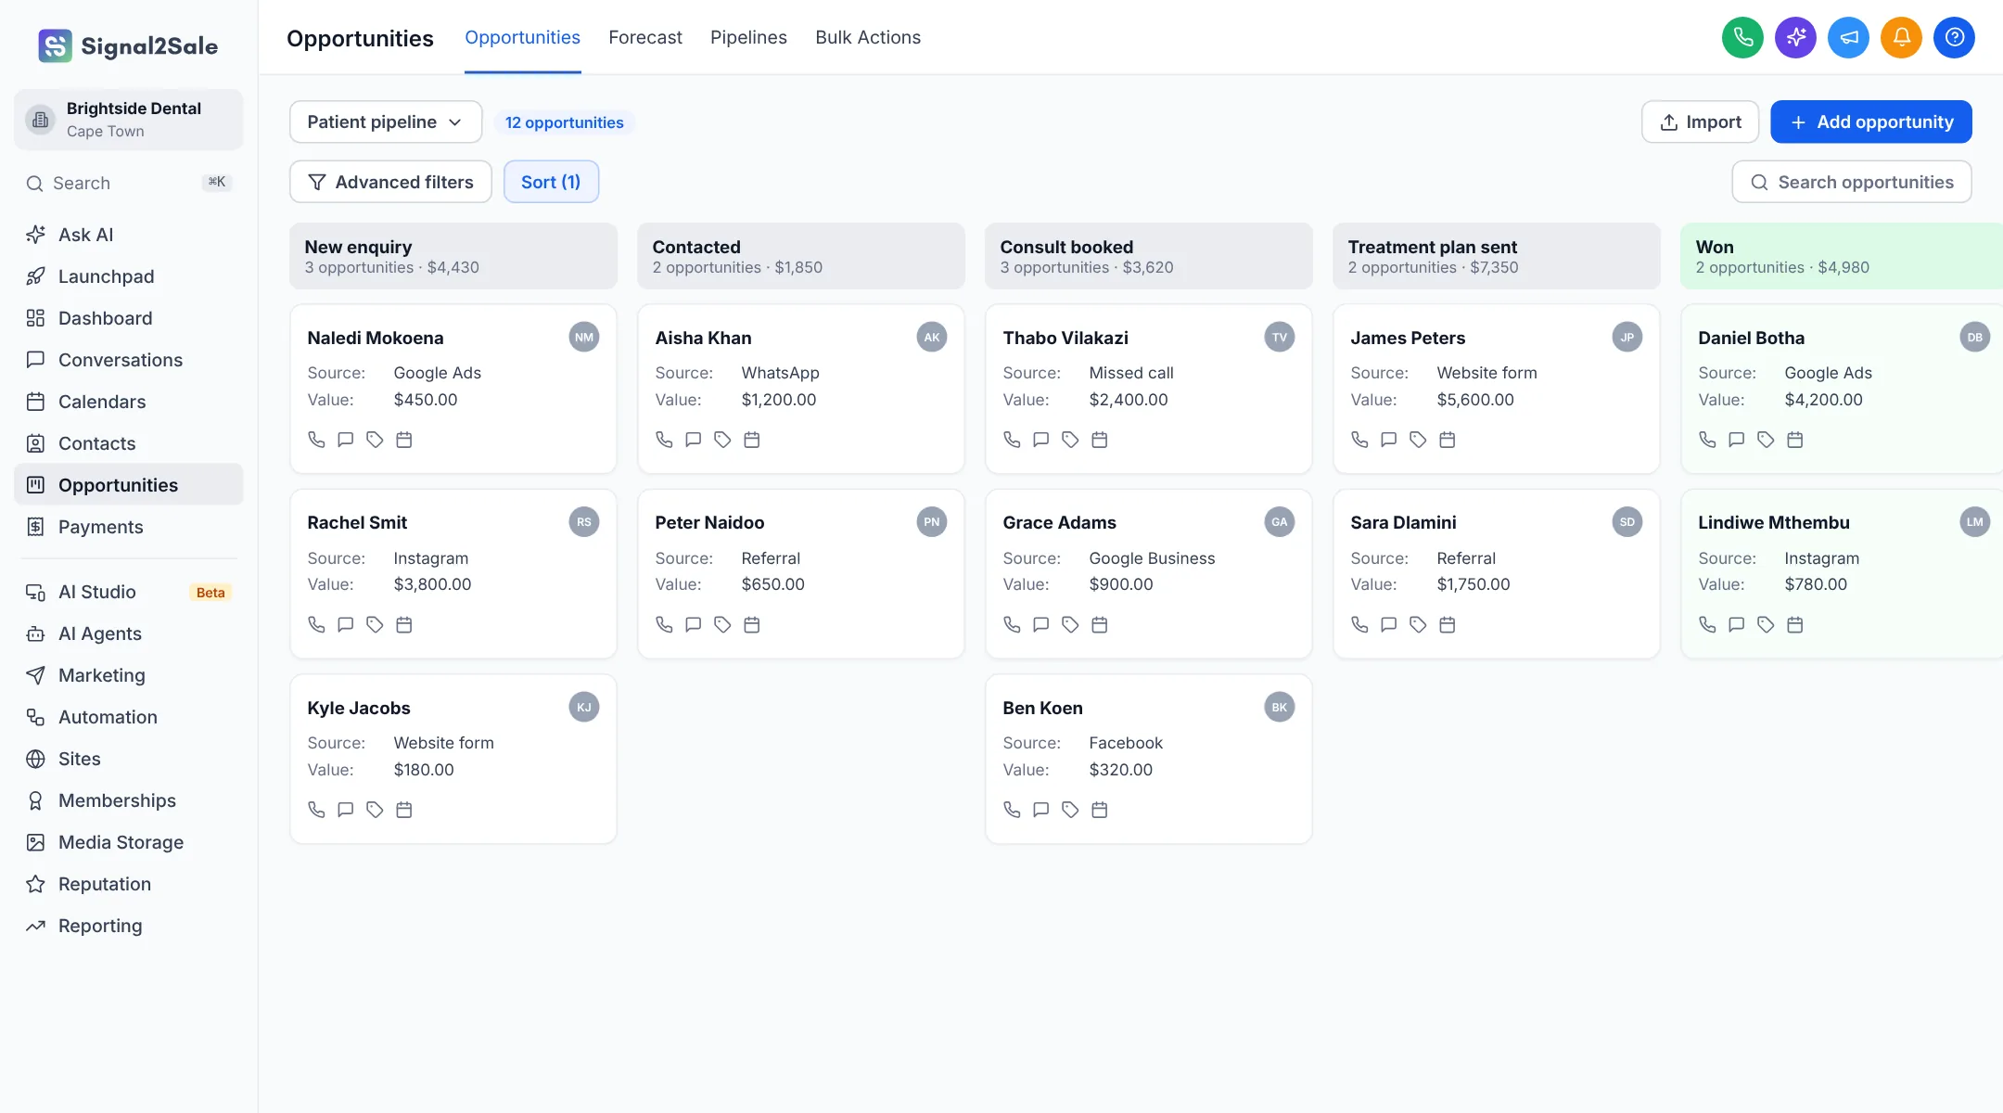This screenshot has height=1113, width=2003.
Task: Focus the Search opportunities field
Action: click(x=1852, y=182)
